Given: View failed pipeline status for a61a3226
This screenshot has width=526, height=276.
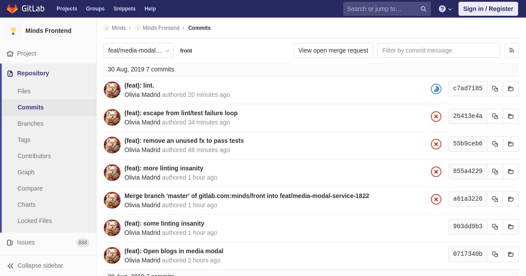Looking at the screenshot, I should pos(436,199).
